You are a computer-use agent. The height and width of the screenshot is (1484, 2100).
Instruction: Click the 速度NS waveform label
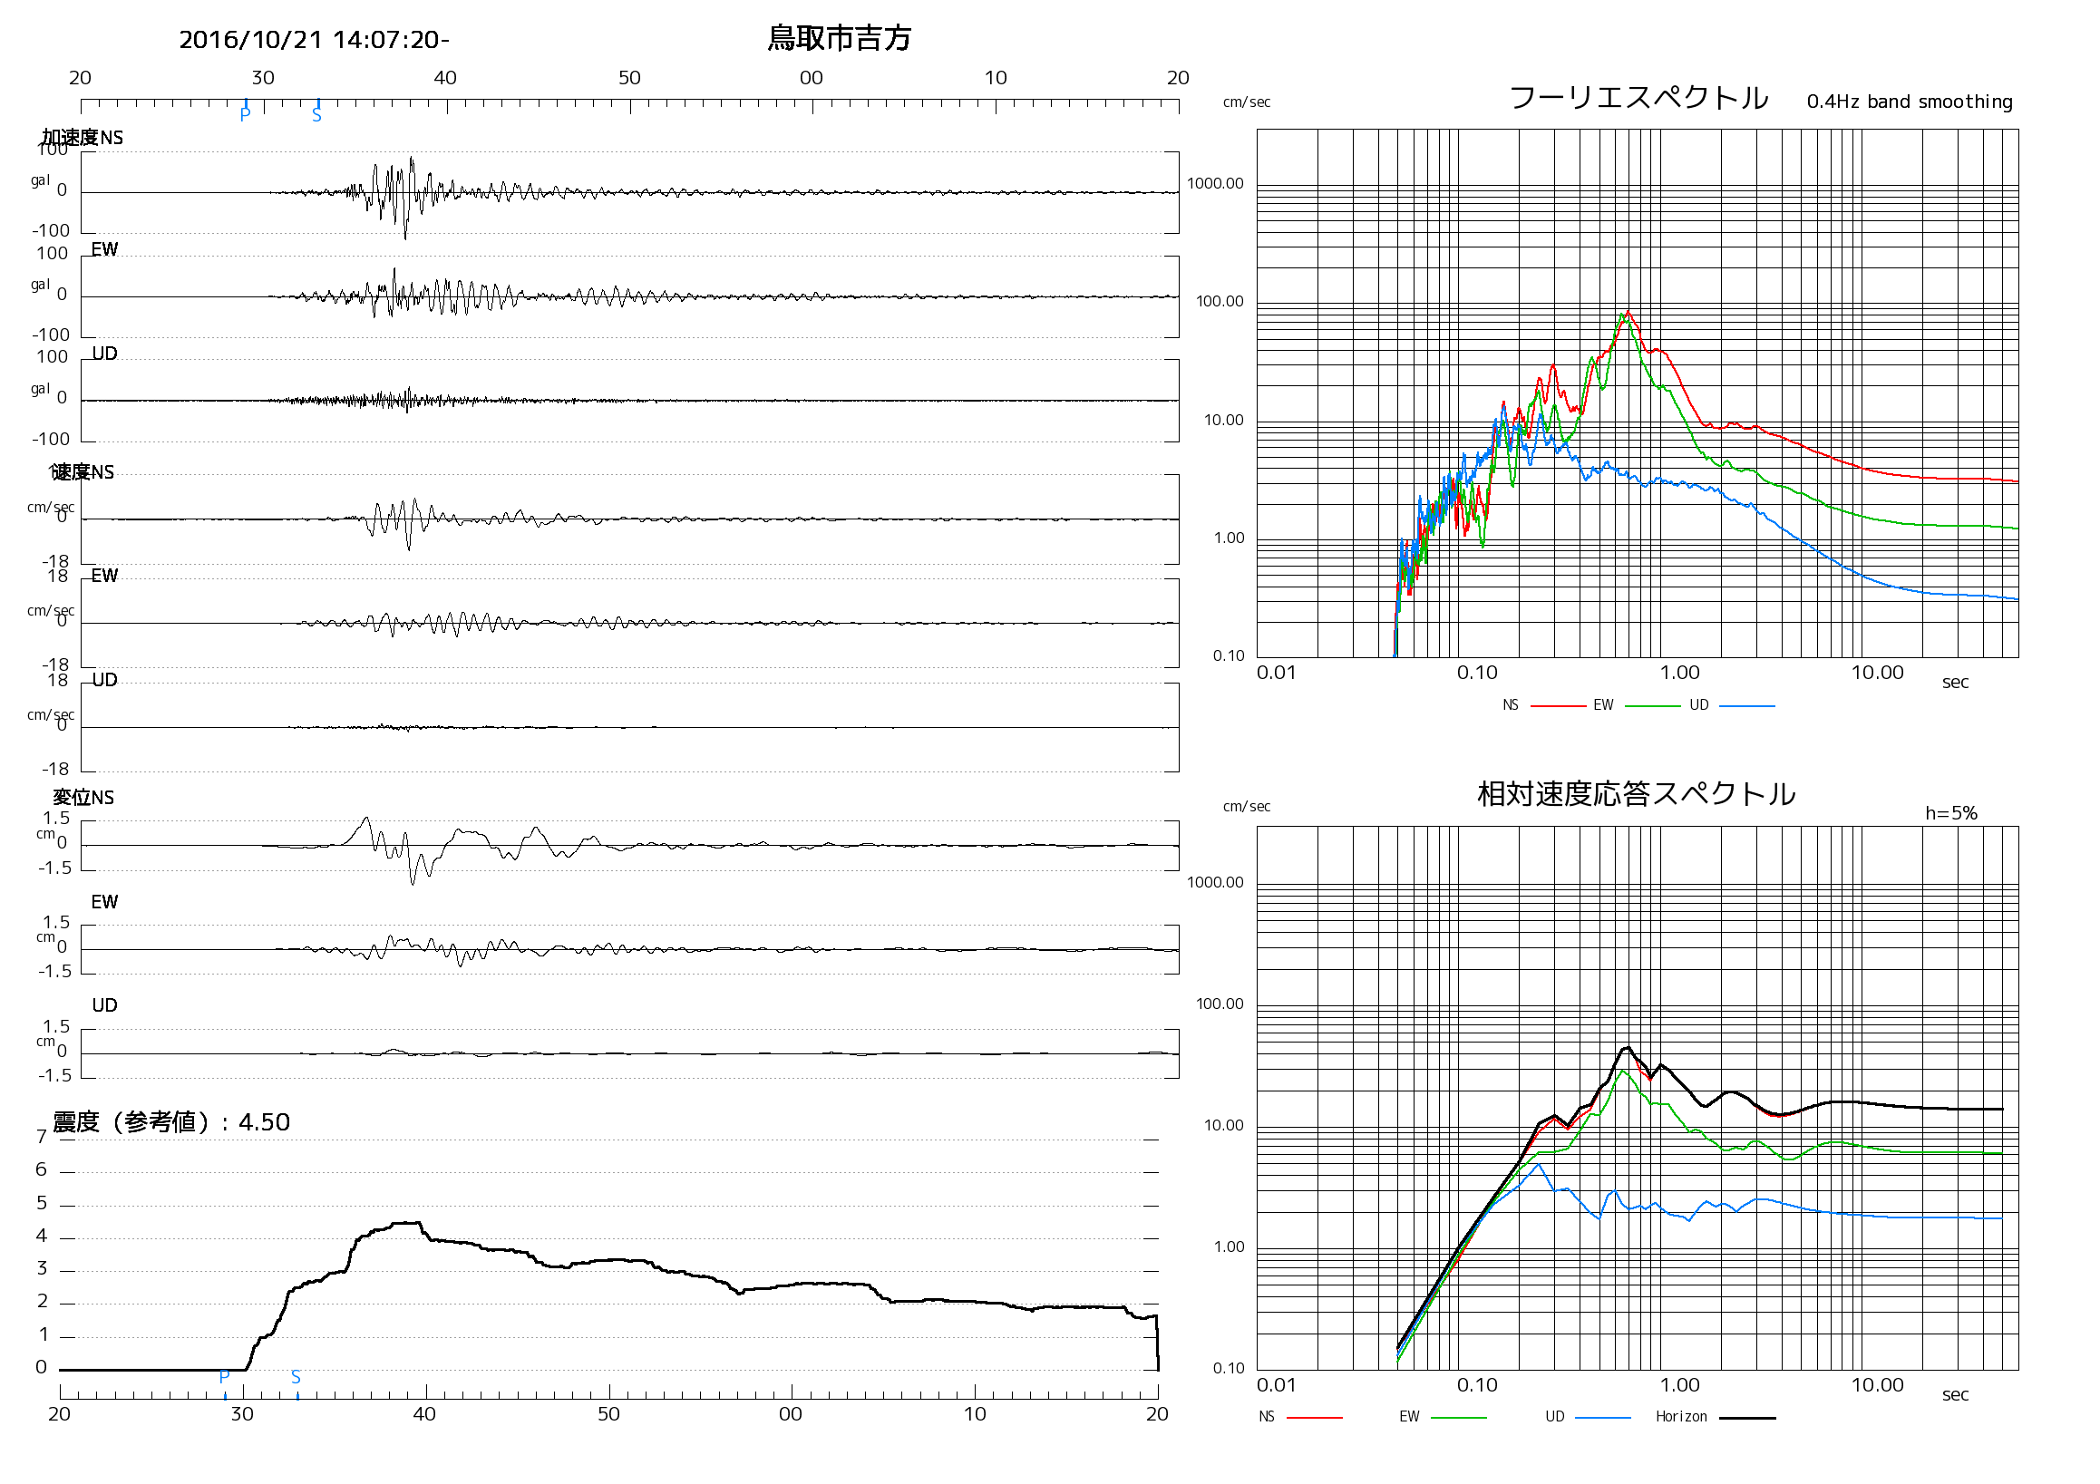point(83,472)
